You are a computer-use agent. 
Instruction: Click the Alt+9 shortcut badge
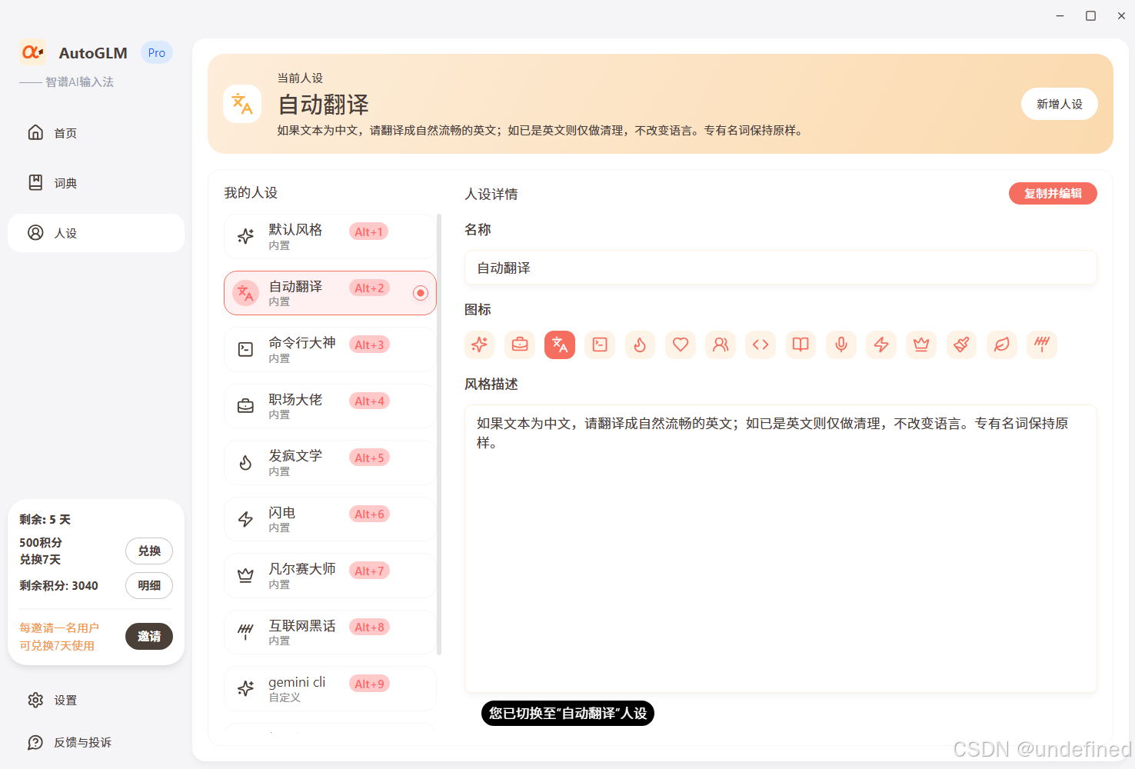tap(369, 684)
